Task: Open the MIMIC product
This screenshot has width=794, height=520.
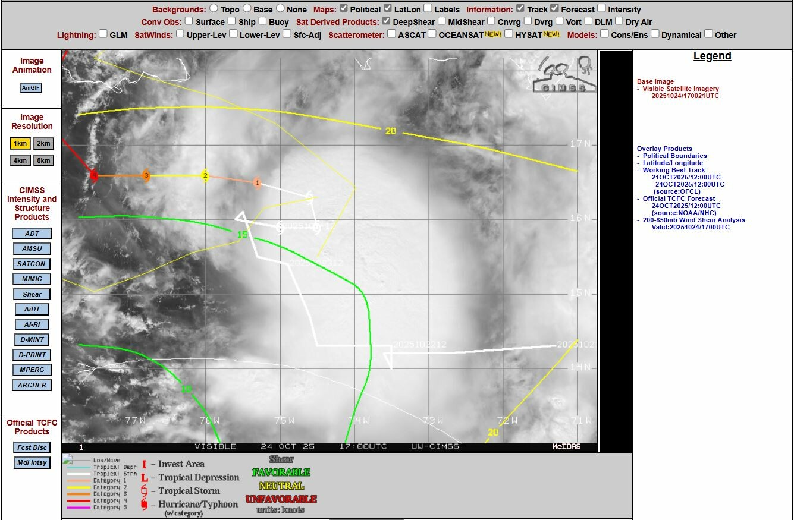Action: 32,279
